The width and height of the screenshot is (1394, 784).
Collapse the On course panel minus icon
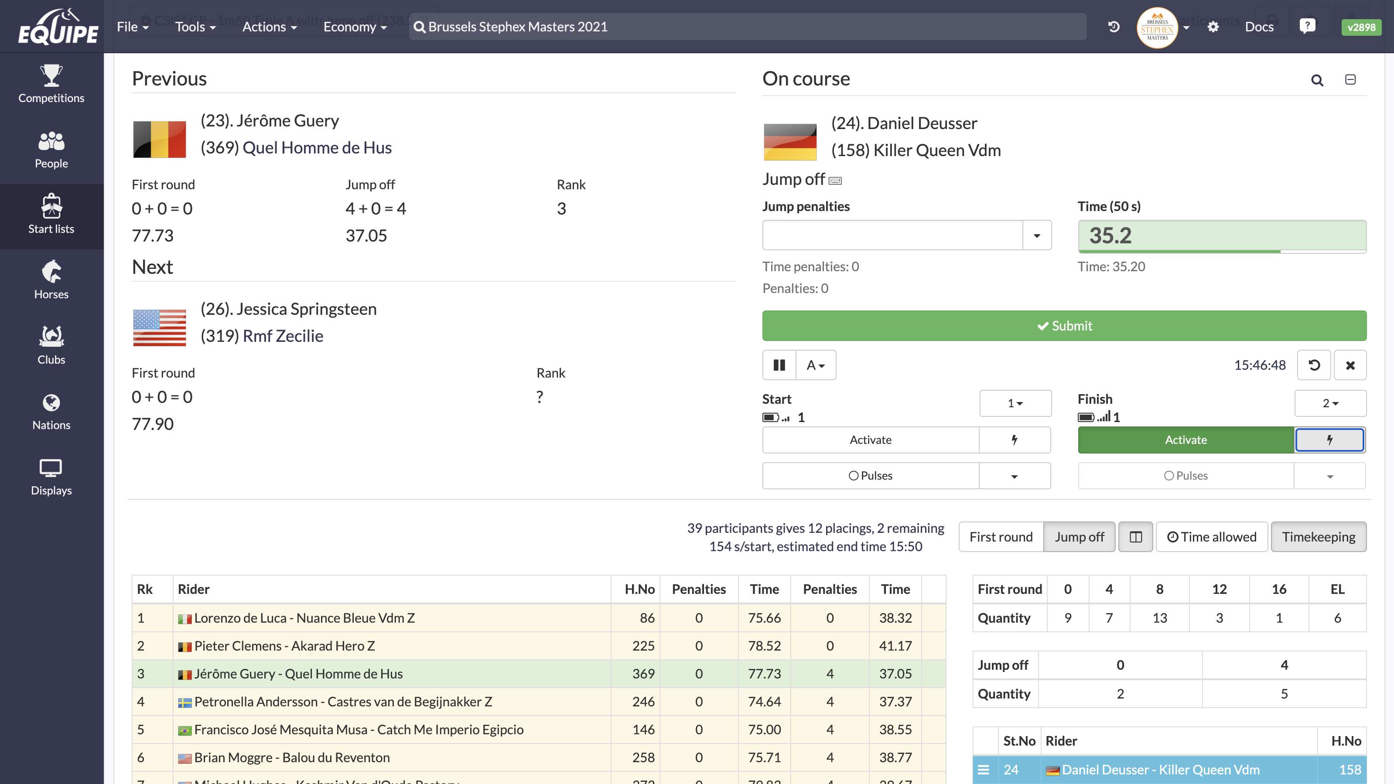click(1350, 79)
